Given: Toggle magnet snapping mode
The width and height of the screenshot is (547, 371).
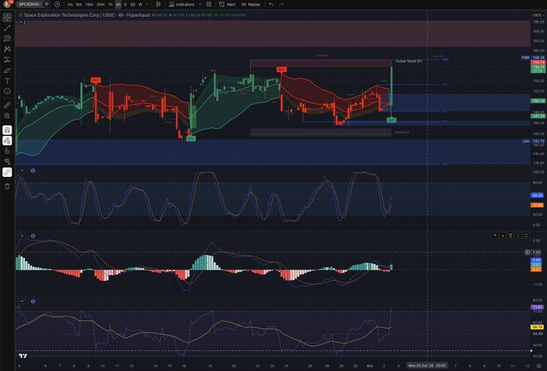Looking at the screenshot, I should 7,130.
